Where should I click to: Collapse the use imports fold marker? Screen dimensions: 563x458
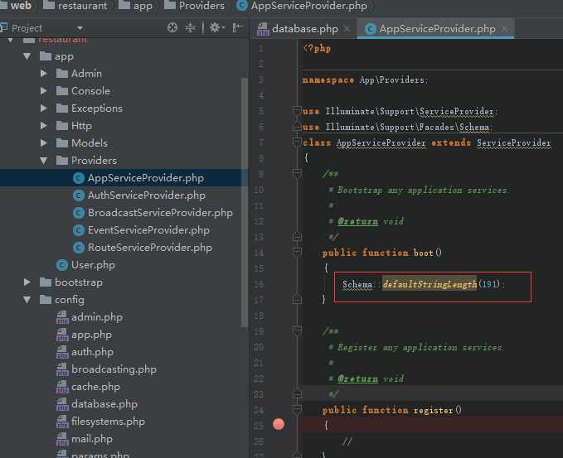click(x=296, y=111)
